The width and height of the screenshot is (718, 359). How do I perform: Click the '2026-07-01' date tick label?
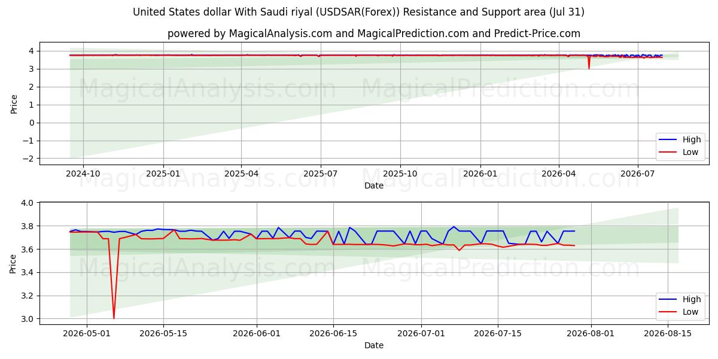421,334
